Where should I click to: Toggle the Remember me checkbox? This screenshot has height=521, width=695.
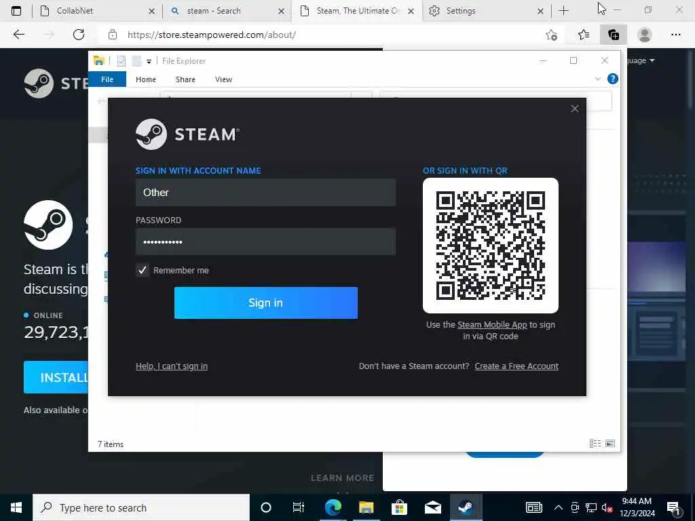tap(142, 270)
